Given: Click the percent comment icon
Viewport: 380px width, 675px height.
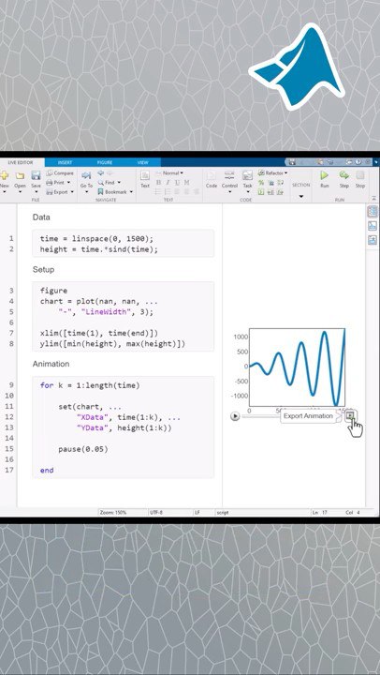Looking at the screenshot, I should (x=261, y=183).
